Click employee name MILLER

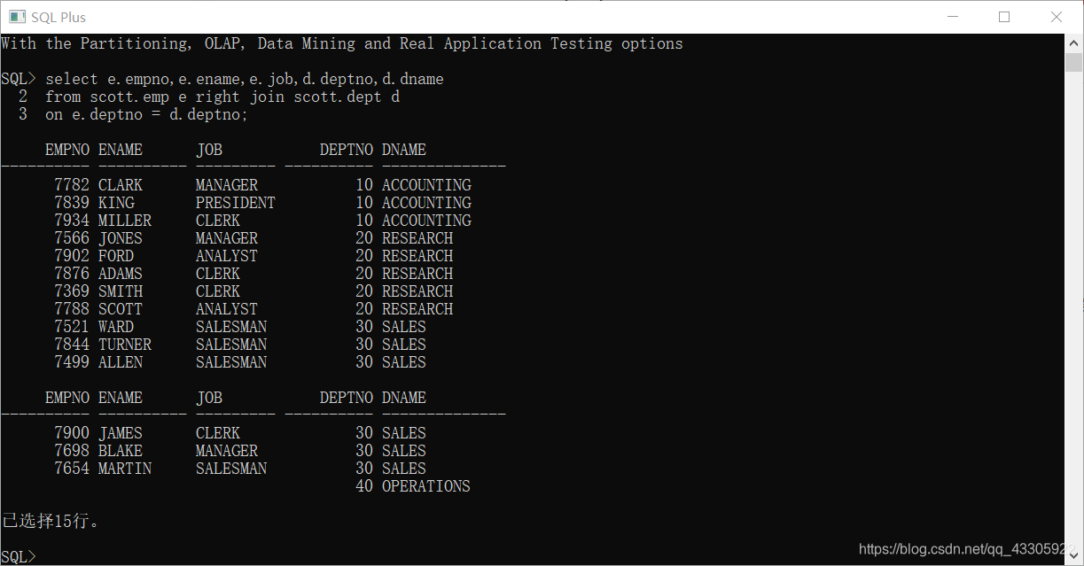(x=125, y=221)
